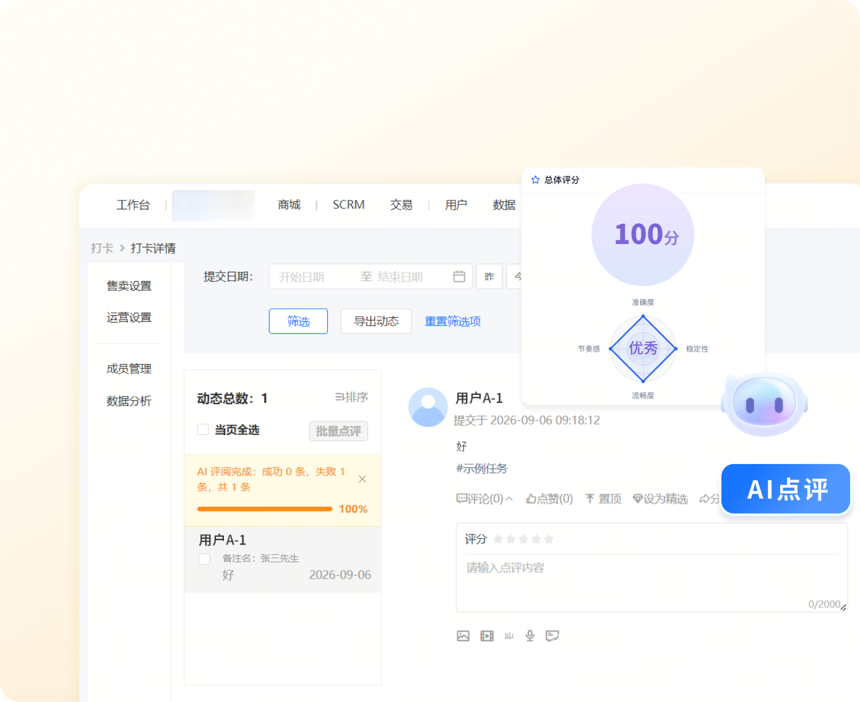Go to 数据分析 in sidebar
This screenshot has width=860, height=702.
click(x=129, y=401)
